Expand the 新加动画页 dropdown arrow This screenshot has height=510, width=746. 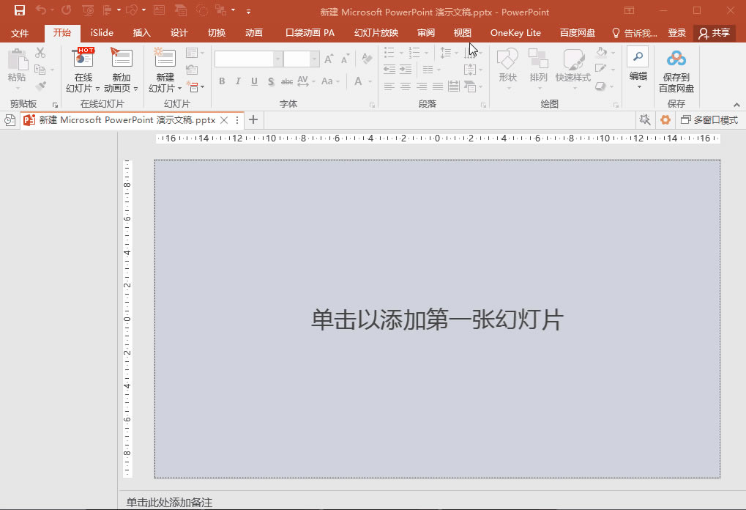(135, 89)
